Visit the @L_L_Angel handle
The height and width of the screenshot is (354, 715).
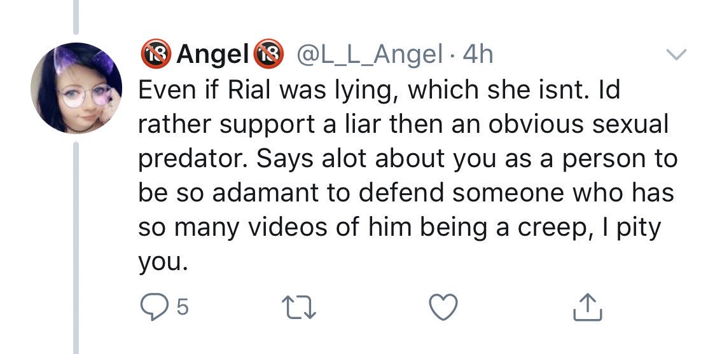pos(370,55)
